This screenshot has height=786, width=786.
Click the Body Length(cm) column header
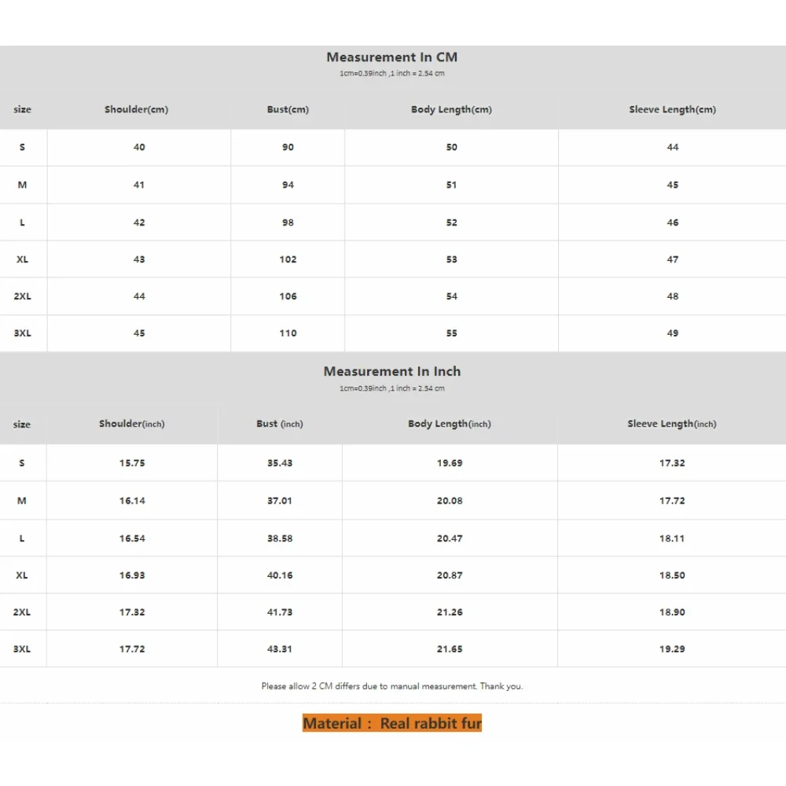(x=451, y=109)
